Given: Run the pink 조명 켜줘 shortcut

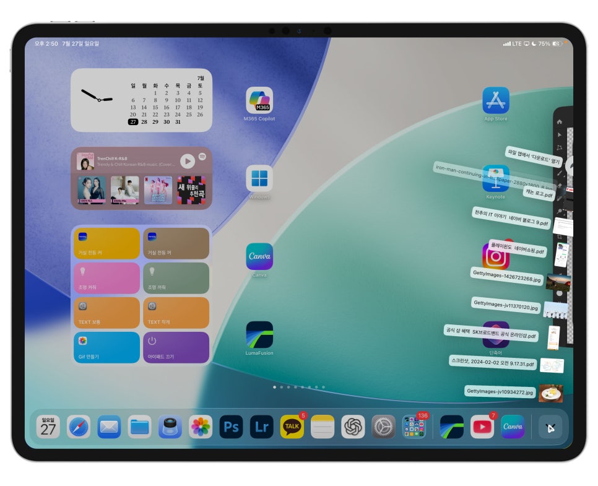Looking at the screenshot, I should click(x=106, y=278).
